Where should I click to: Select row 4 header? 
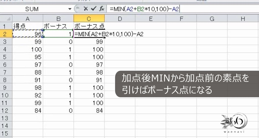coord(6,49)
